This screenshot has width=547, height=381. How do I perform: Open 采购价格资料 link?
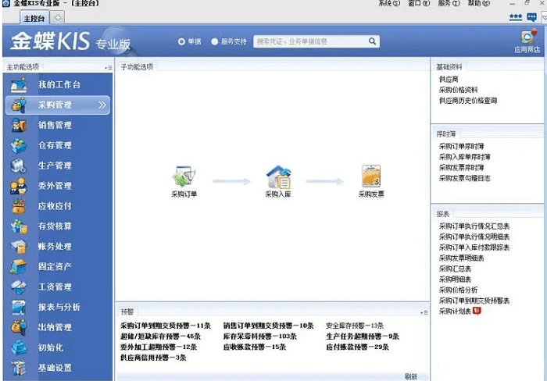pyautogui.click(x=459, y=90)
